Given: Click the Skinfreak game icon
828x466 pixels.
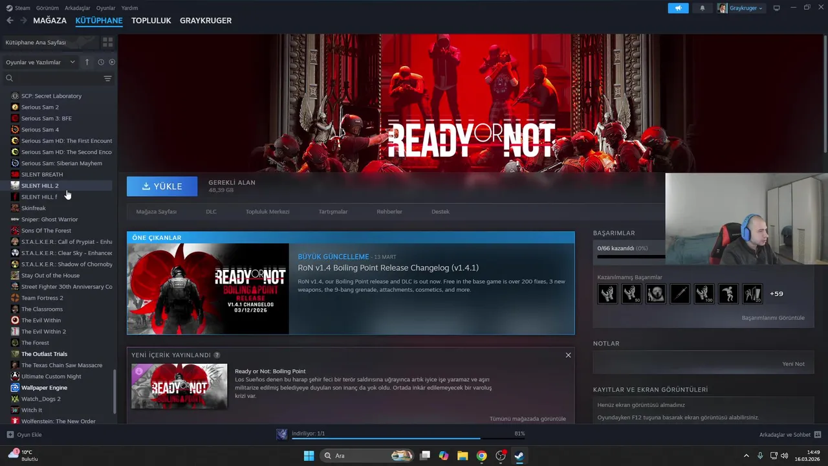Looking at the screenshot, I should tap(15, 208).
